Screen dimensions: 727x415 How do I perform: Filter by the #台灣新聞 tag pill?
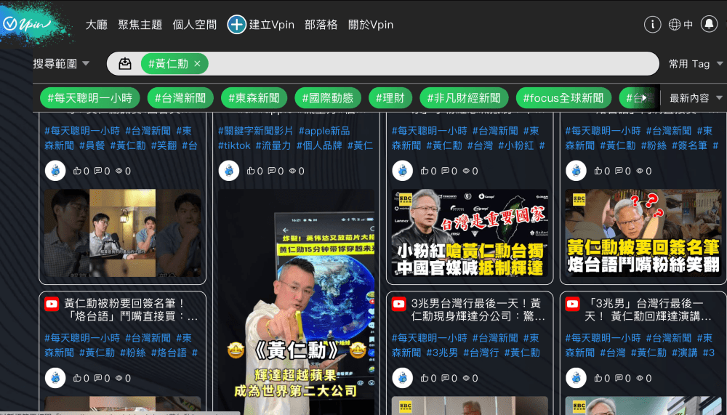pos(180,98)
